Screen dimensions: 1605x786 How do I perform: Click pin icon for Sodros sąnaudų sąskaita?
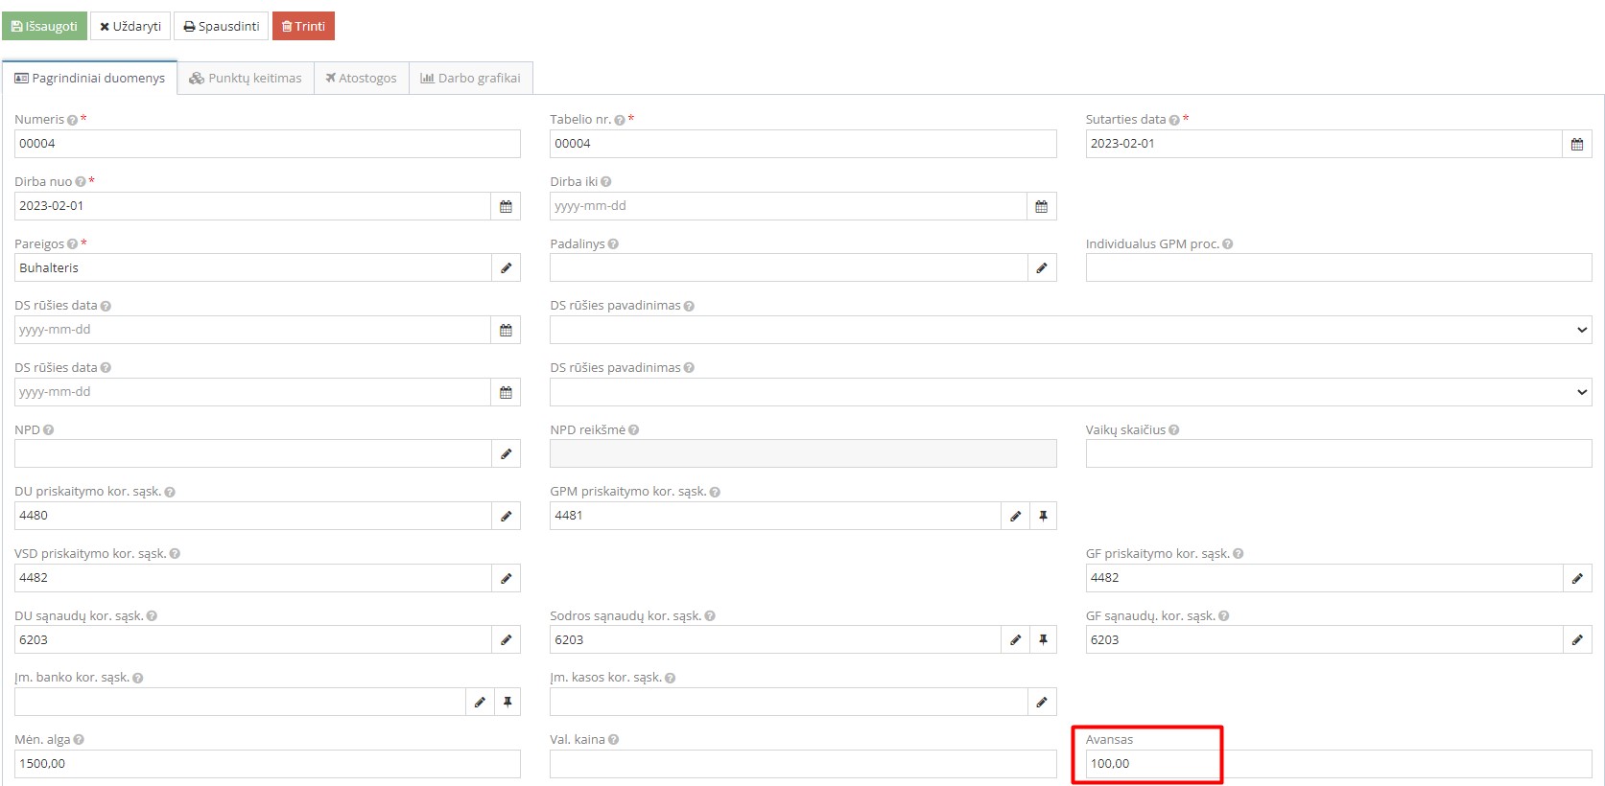1043,640
